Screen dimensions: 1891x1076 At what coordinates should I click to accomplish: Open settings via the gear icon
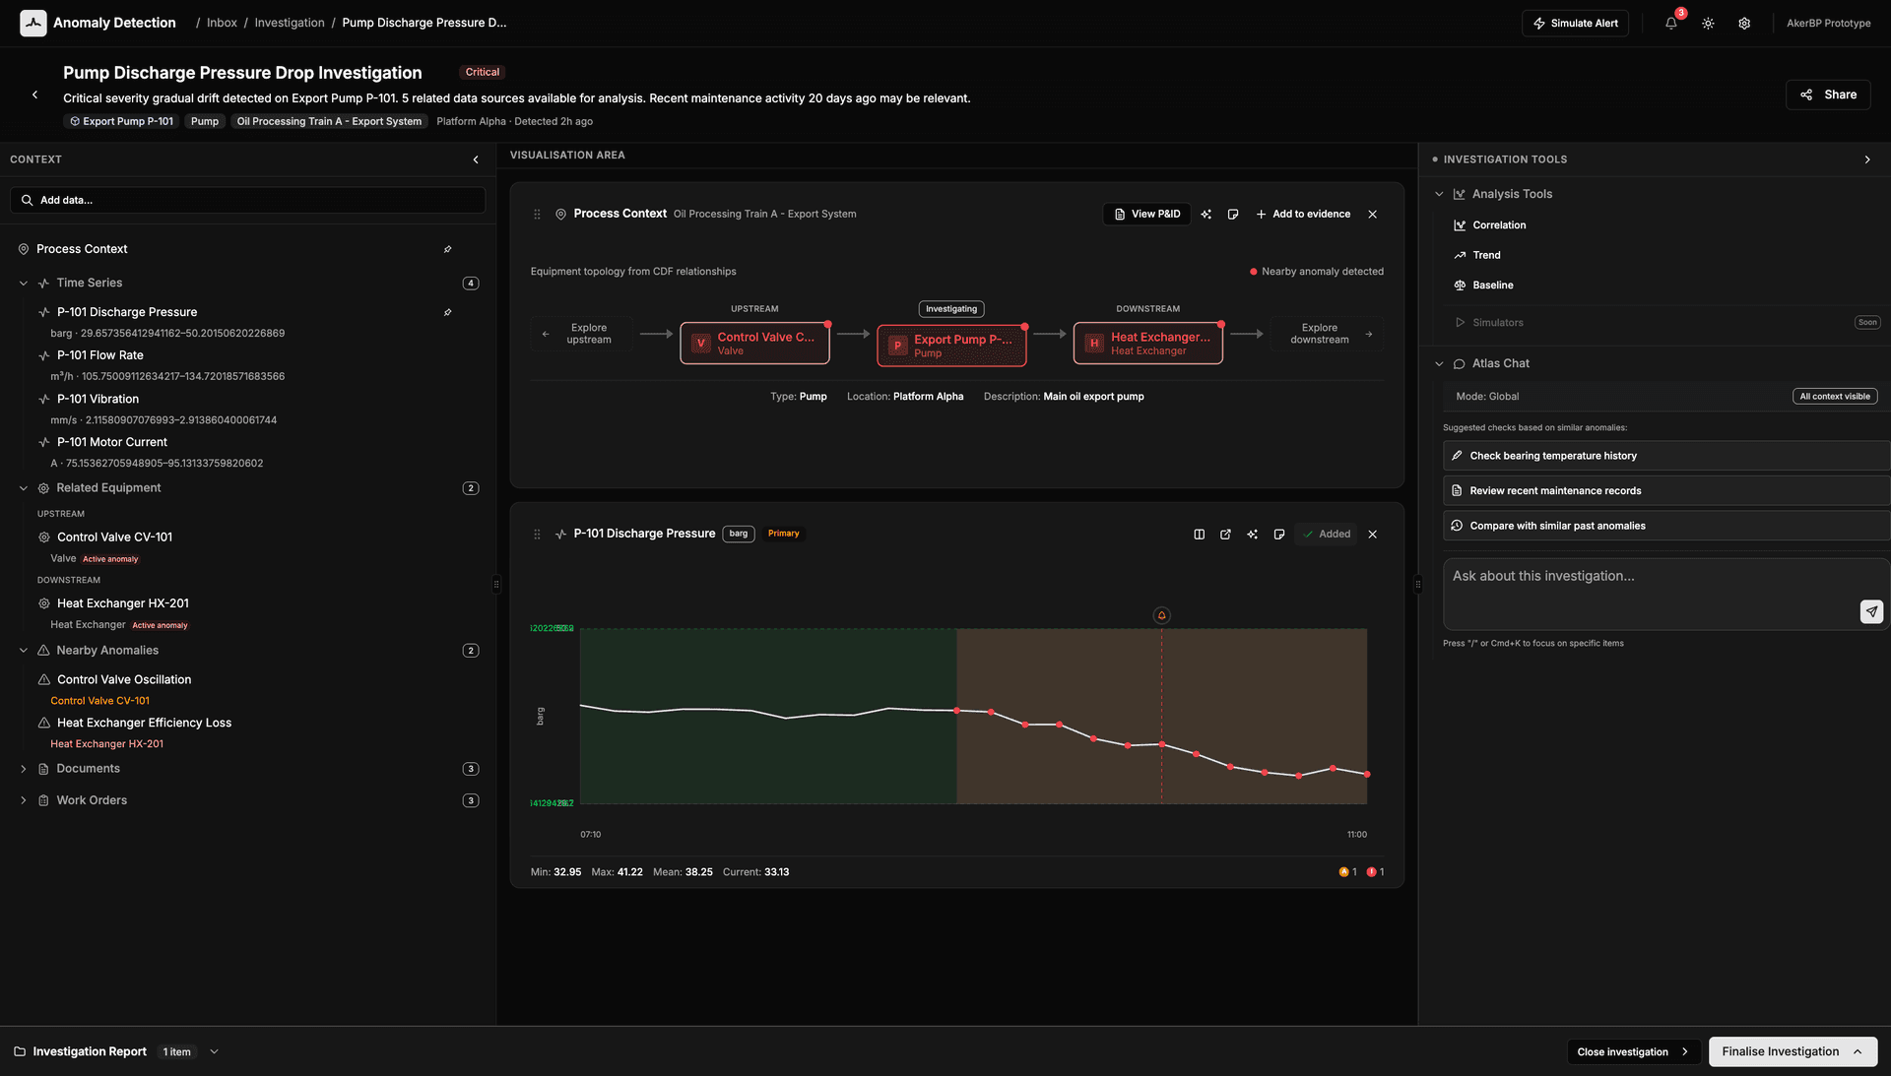[1744, 23]
